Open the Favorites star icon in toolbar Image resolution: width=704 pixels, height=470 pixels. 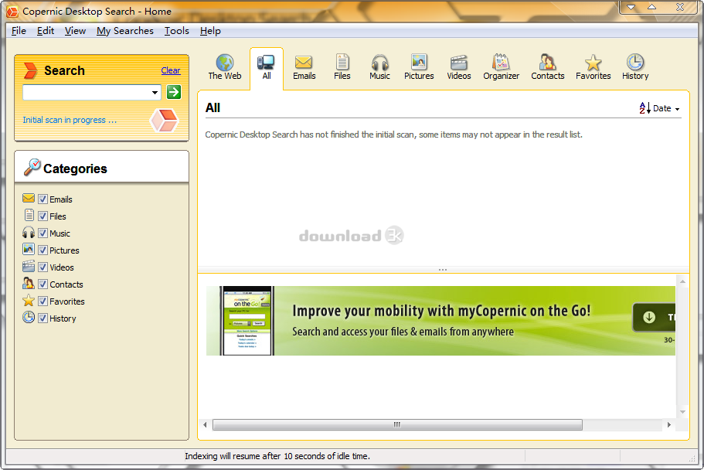(593, 63)
